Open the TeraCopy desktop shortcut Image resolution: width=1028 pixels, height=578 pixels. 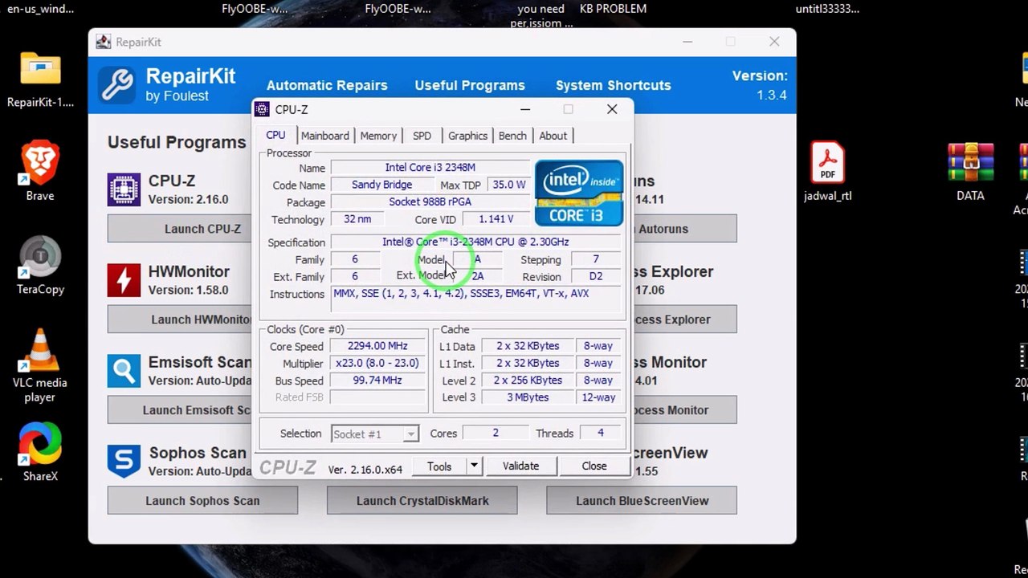click(40, 265)
